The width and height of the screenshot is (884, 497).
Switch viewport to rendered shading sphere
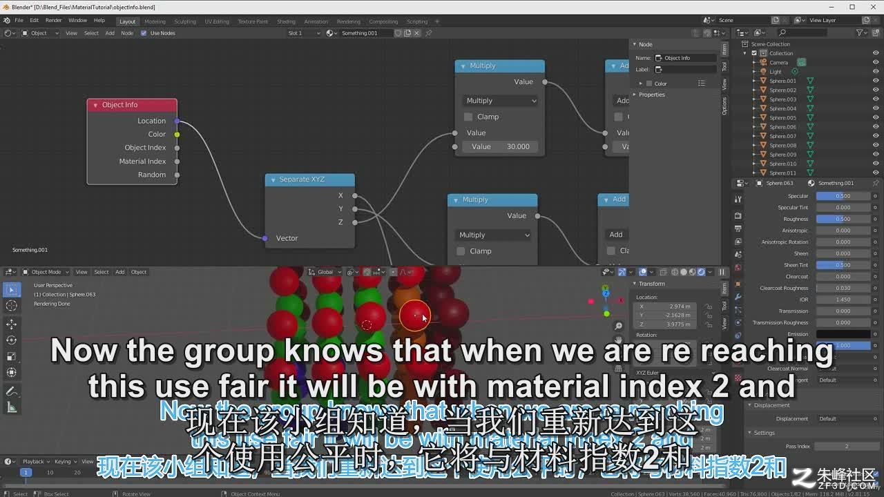click(702, 272)
